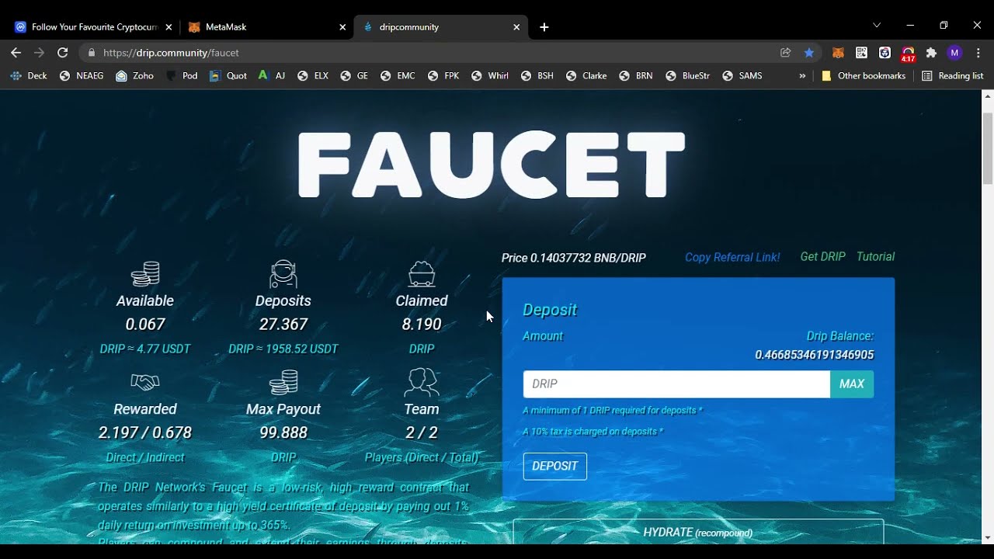Image resolution: width=994 pixels, height=559 pixels.
Task: Reload the drip.community page
Action: pyautogui.click(x=63, y=53)
